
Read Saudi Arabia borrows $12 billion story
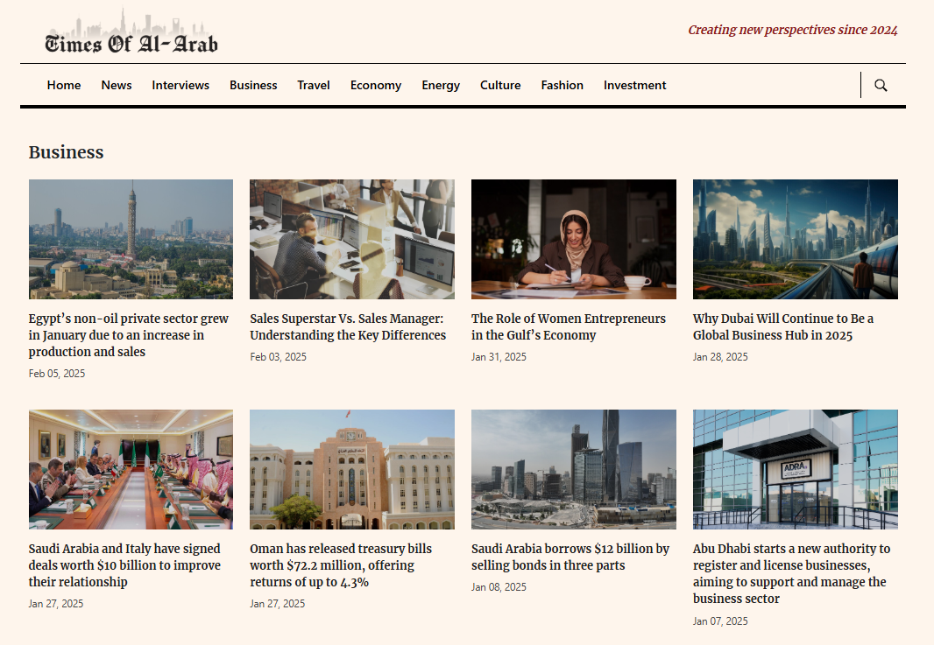click(x=570, y=557)
